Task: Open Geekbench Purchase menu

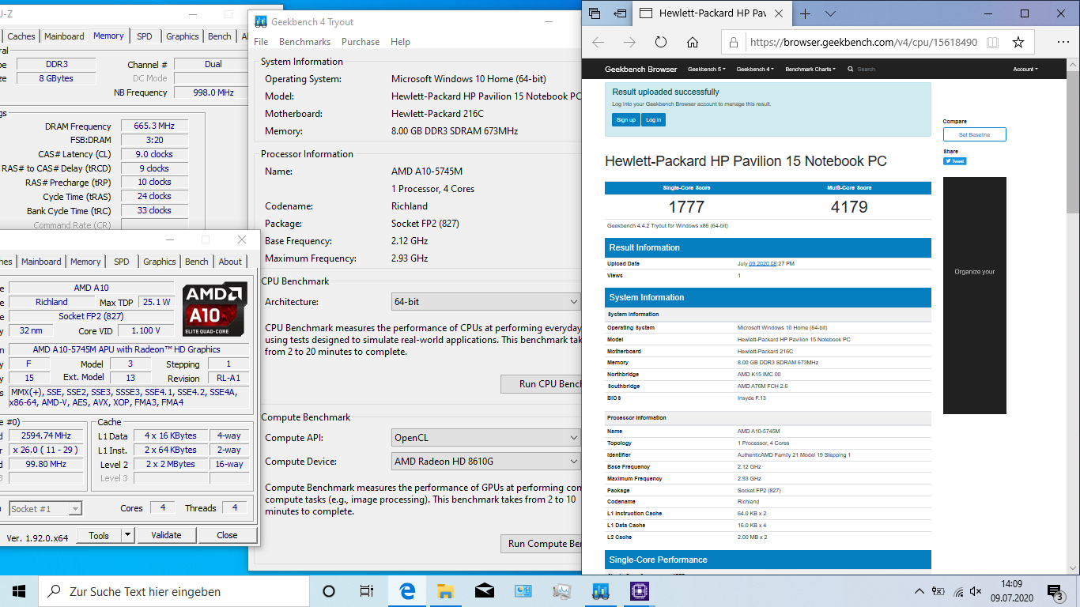Action: 361,42
